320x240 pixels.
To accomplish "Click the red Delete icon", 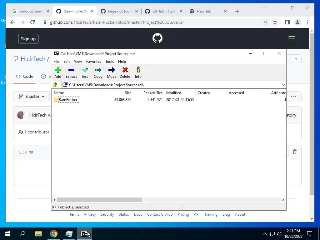I will coord(125,70).
